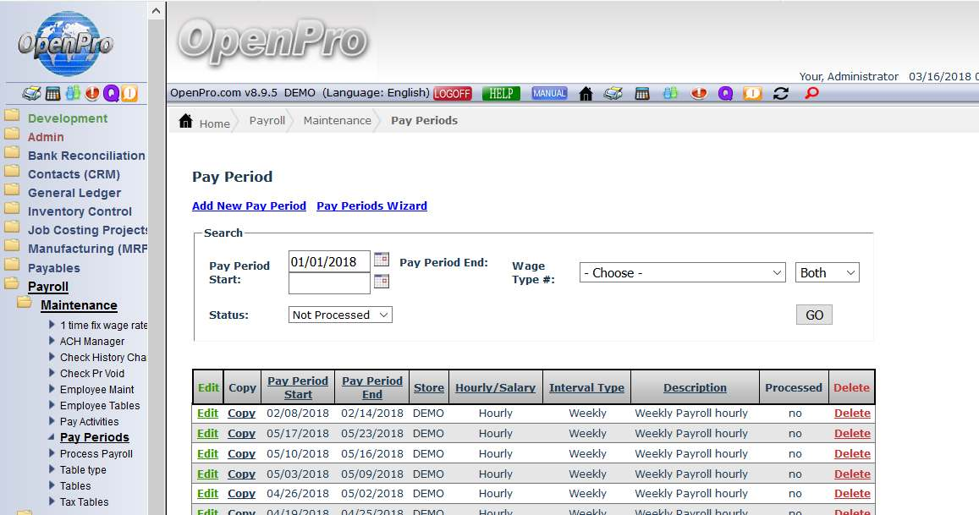
Task: Sort table by Pay Period End column header
Action: tap(371, 387)
